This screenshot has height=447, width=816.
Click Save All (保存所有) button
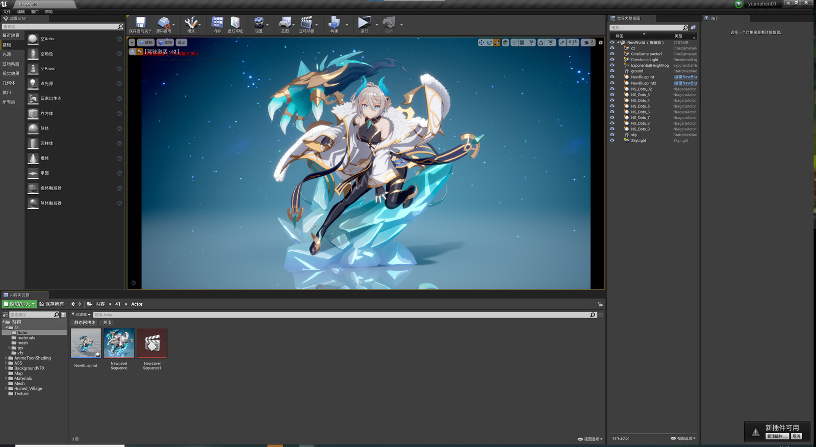coord(52,304)
